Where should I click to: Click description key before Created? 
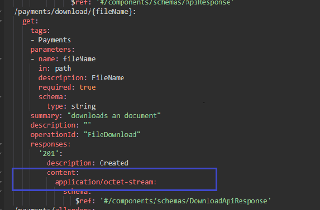click(71, 163)
